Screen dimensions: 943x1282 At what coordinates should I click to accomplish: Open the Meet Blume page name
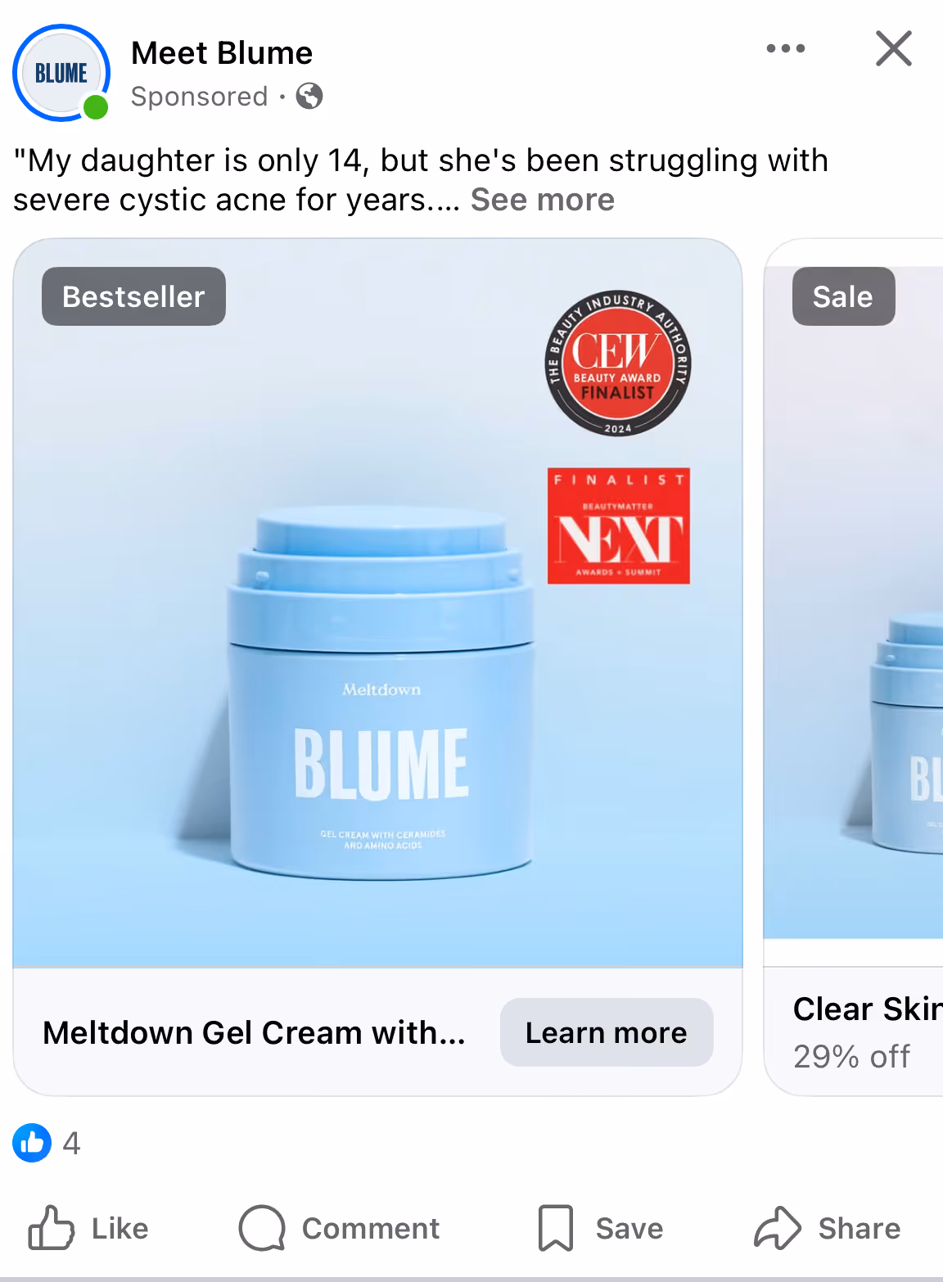pyautogui.click(x=222, y=53)
